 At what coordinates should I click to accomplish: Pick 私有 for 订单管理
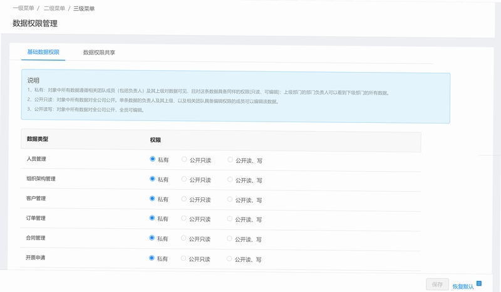[x=152, y=218]
